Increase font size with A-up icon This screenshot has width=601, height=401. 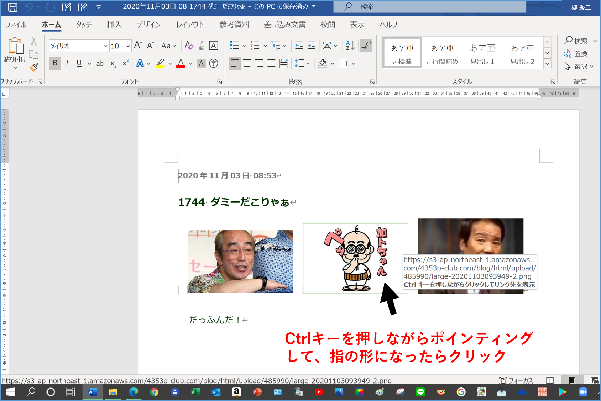click(x=138, y=46)
